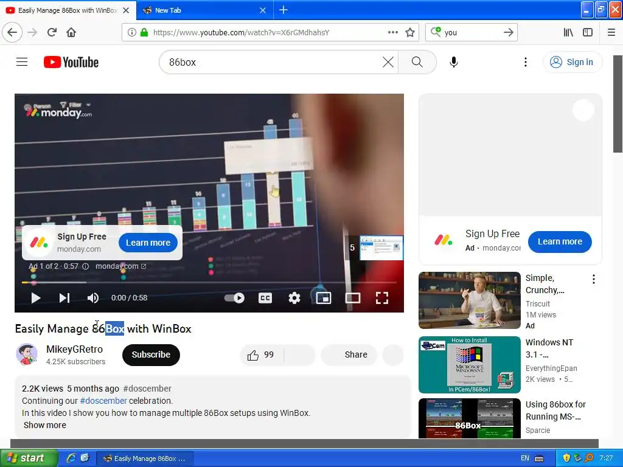Mute the video volume

click(93, 298)
